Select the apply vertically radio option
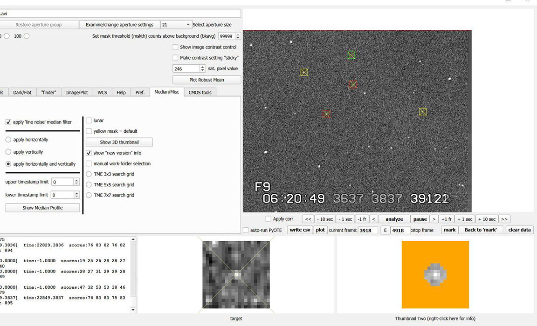 [x=8, y=152]
